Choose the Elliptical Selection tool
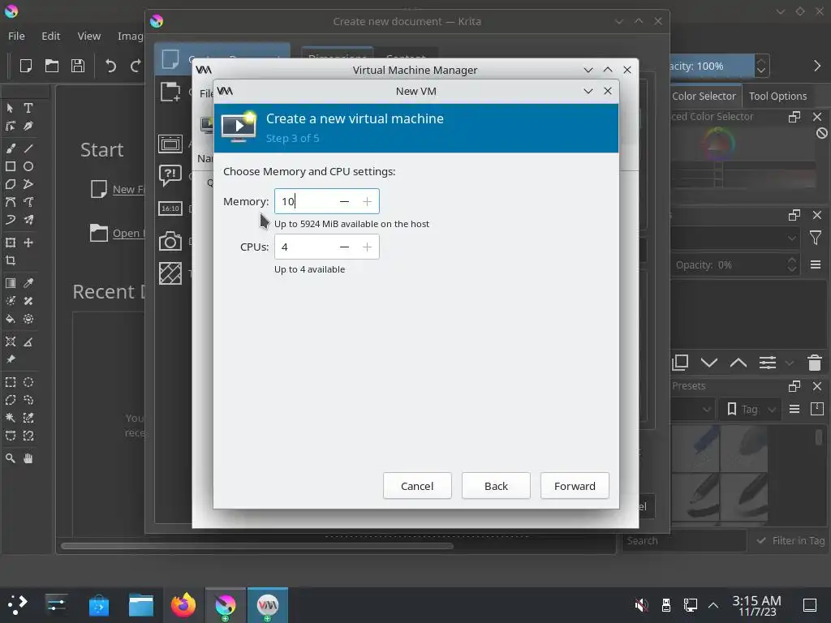This screenshot has height=623, width=831. click(x=28, y=382)
